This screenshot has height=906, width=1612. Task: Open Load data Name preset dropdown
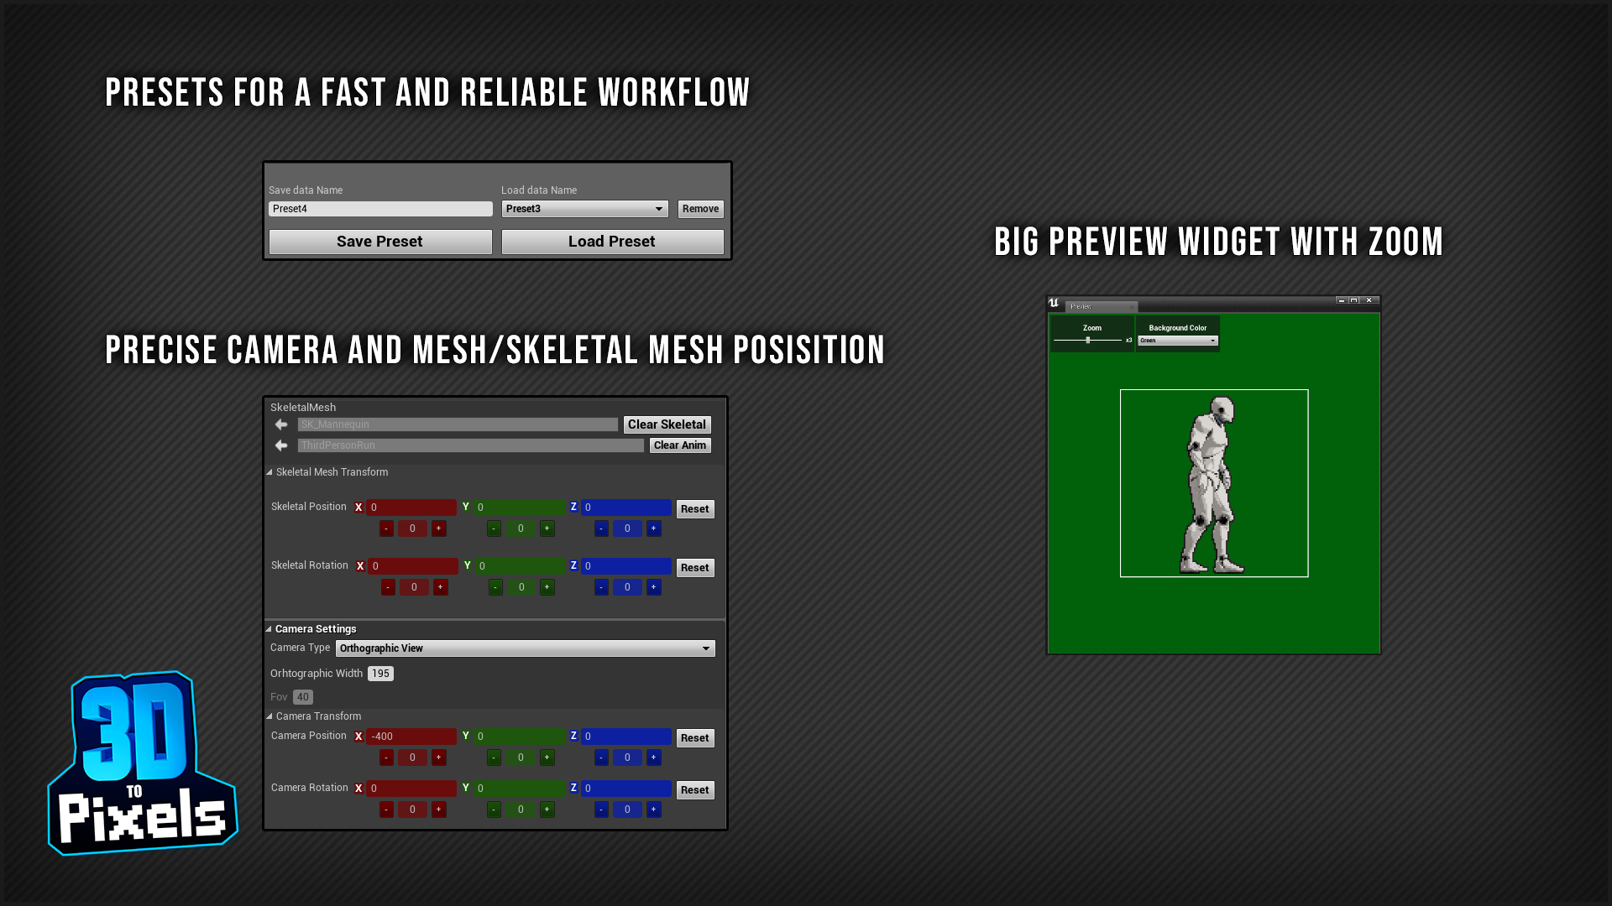pyautogui.click(x=659, y=209)
